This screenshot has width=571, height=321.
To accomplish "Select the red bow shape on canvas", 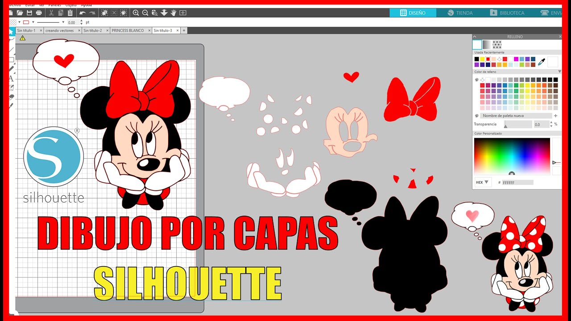I will point(412,99).
